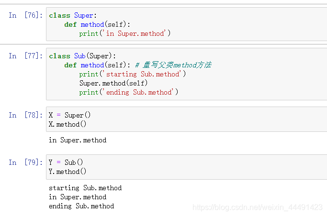
Task: Click the 'Super.method(self)' call line
Action: 113,83
